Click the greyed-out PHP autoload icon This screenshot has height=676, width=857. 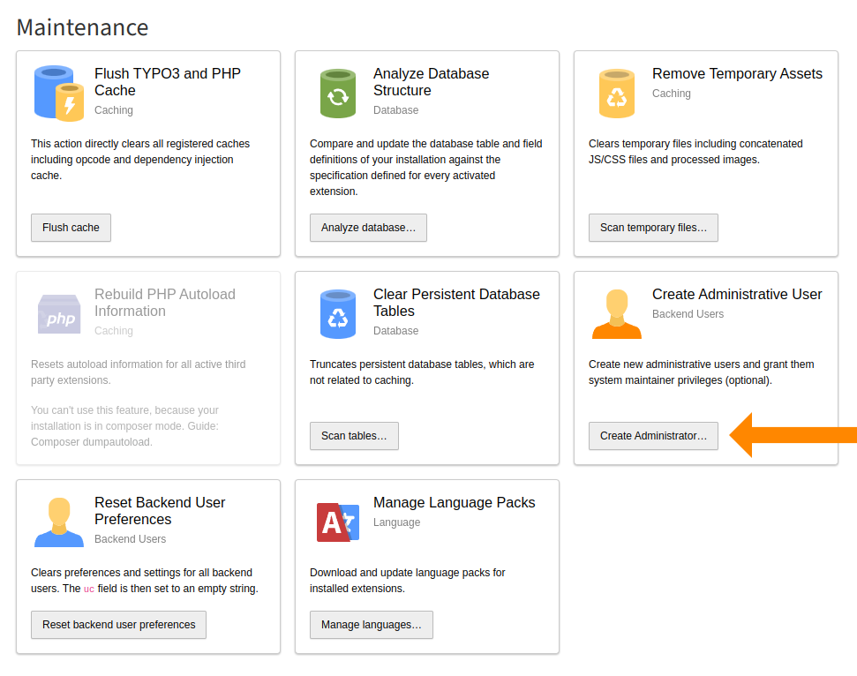(58, 312)
